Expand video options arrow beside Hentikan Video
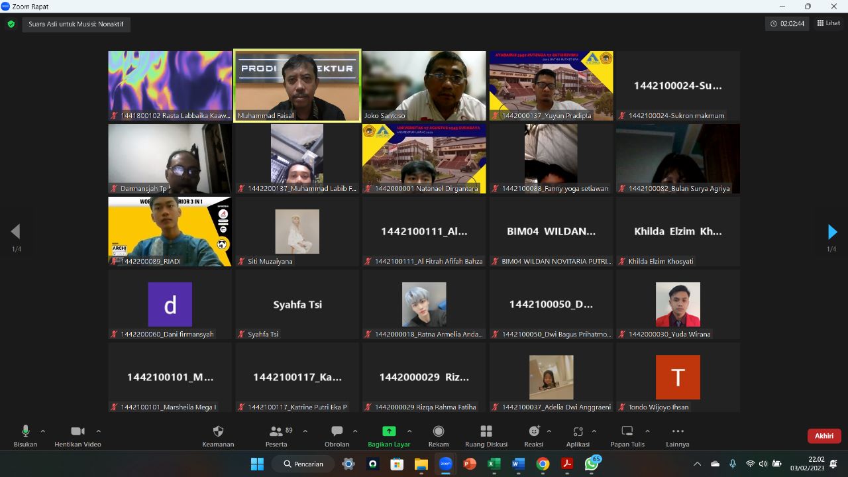 pos(98,431)
